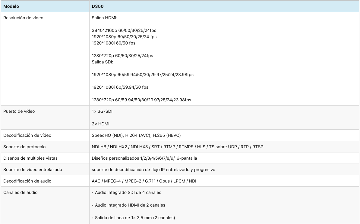
Task: Click the "D350" column header
Action: (x=97, y=6)
